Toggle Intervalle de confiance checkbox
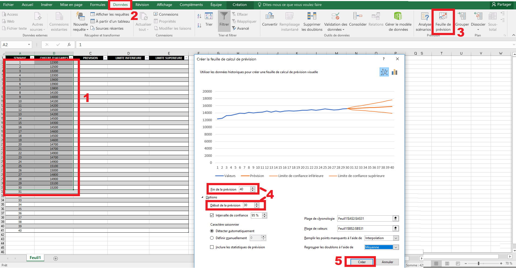 click(x=212, y=215)
